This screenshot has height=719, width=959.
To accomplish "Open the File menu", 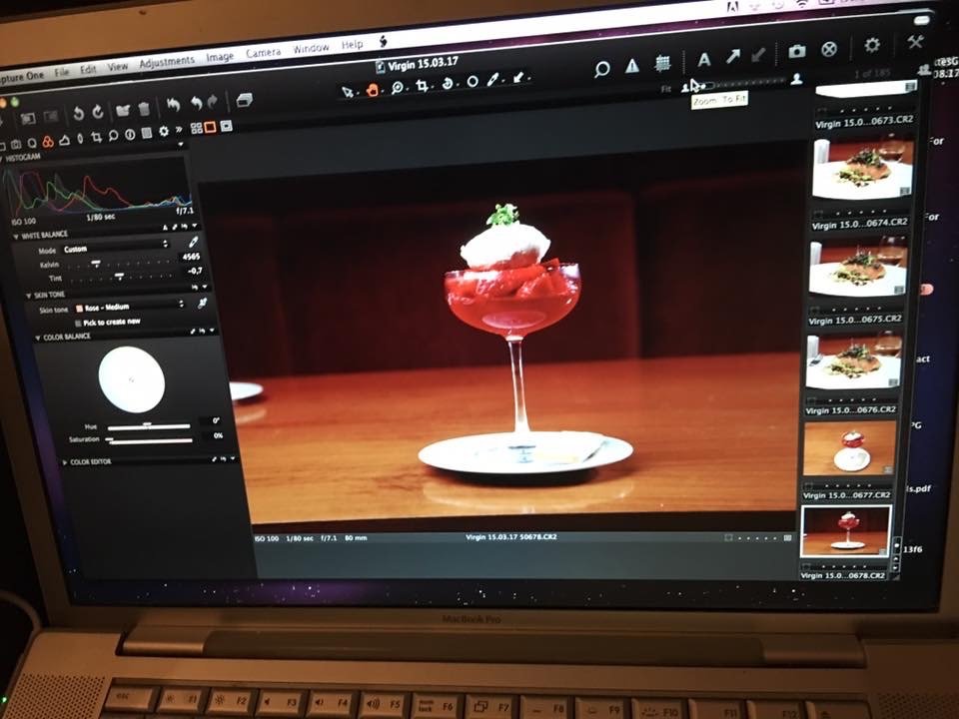I will (62, 72).
